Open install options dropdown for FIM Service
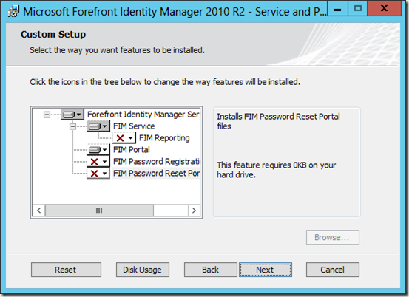This screenshot has height=297, width=409. point(98,126)
